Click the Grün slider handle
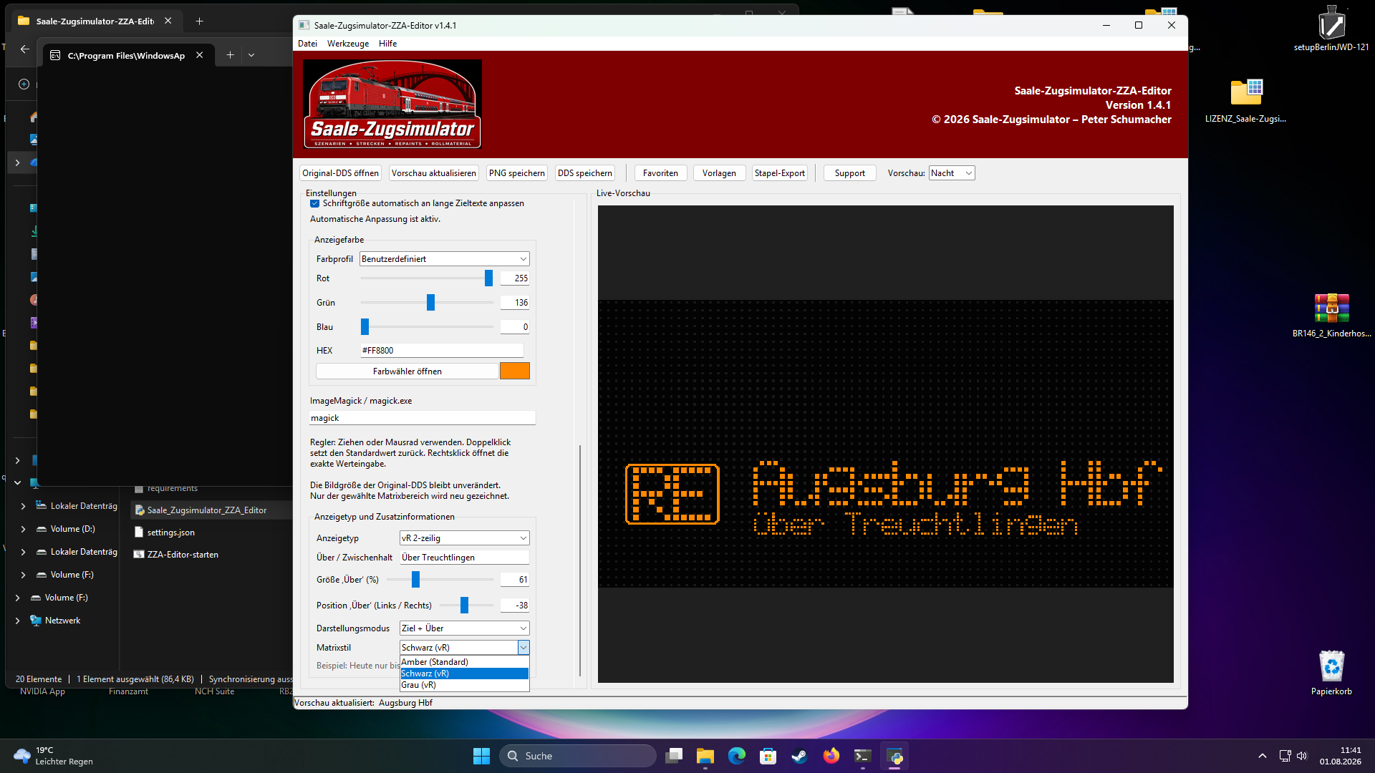1375x773 pixels. (430, 303)
